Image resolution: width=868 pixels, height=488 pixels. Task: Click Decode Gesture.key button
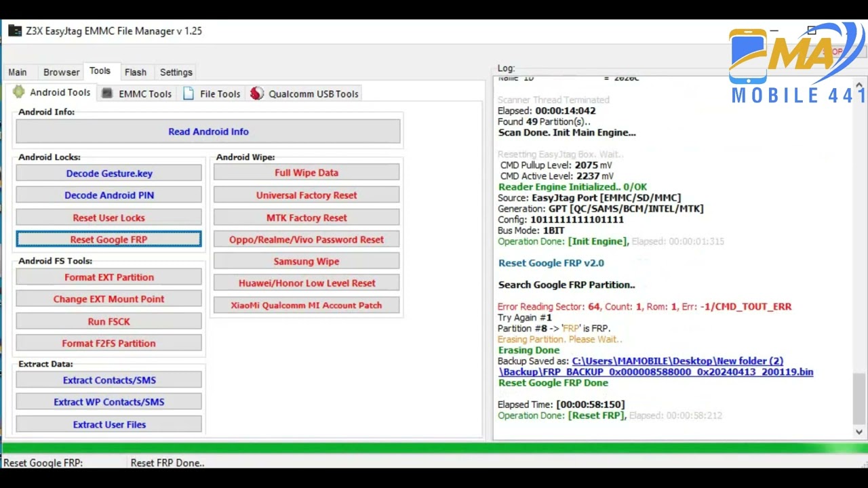point(108,174)
